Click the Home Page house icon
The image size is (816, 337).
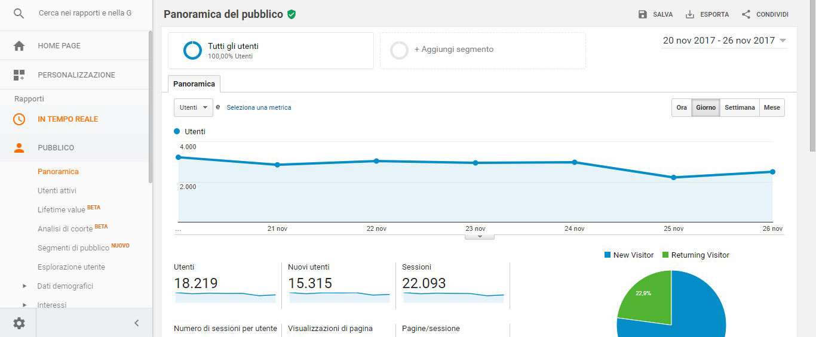(x=19, y=46)
